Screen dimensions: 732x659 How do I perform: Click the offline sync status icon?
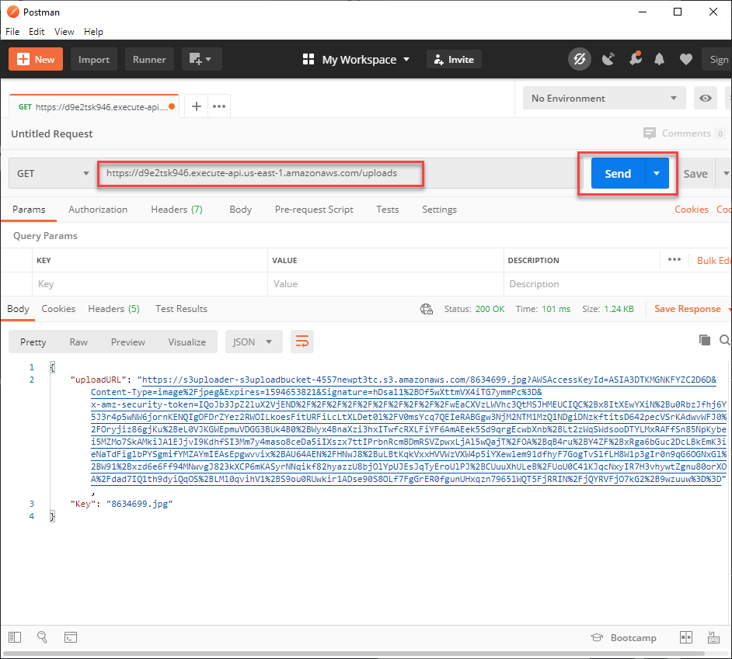(580, 59)
